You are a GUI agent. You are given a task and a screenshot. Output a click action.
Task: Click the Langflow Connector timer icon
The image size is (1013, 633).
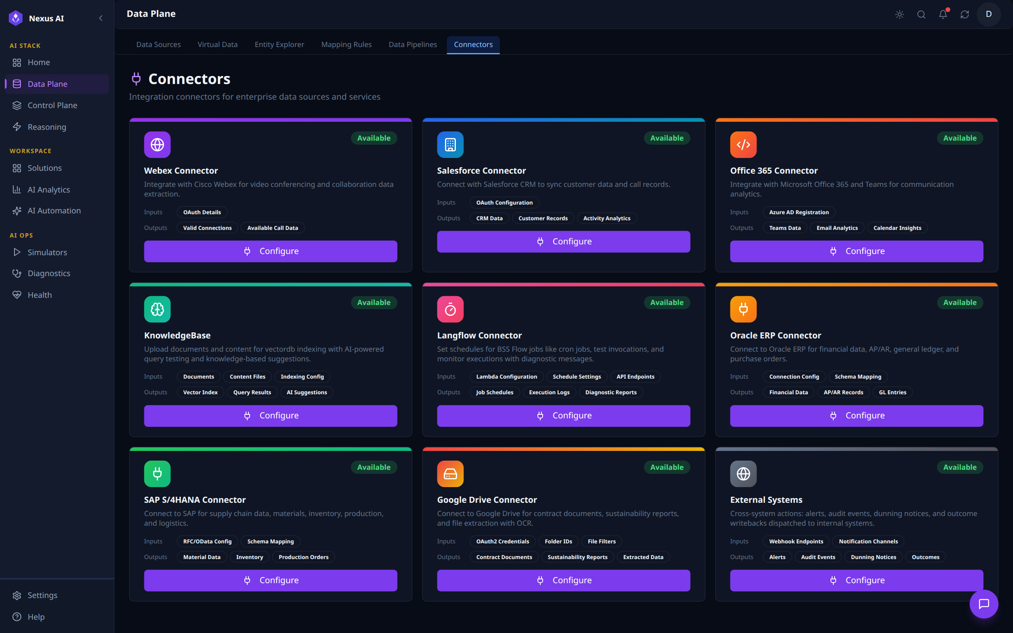(x=450, y=309)
